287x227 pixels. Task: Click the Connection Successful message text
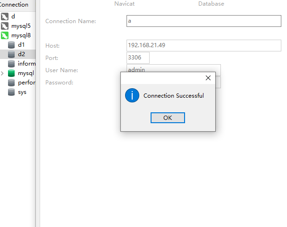pos(174,95)
